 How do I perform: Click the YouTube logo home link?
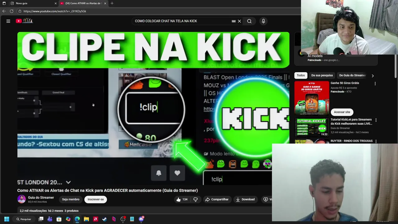click(25, 21)
